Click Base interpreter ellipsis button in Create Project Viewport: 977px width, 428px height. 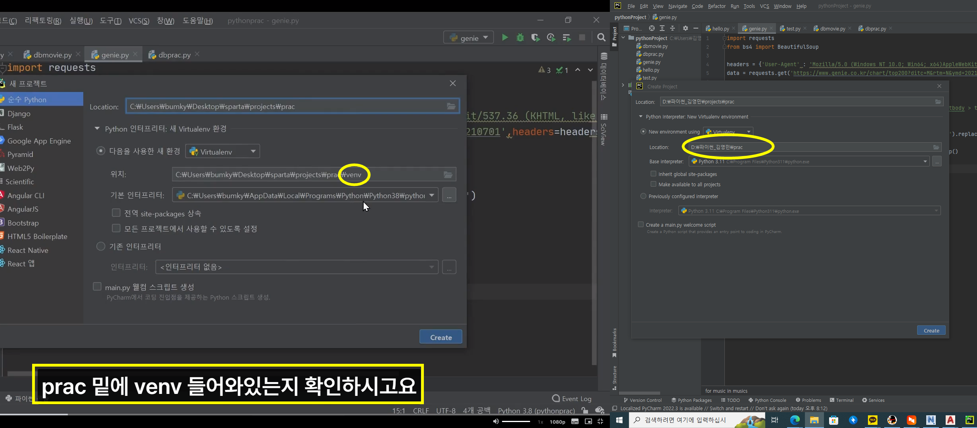tap(937, 162)
